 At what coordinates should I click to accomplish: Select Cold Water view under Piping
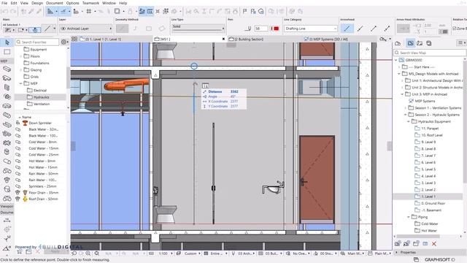(430, 224)
